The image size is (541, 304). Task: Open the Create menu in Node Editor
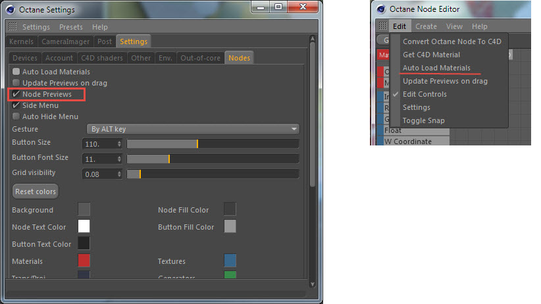426,26
